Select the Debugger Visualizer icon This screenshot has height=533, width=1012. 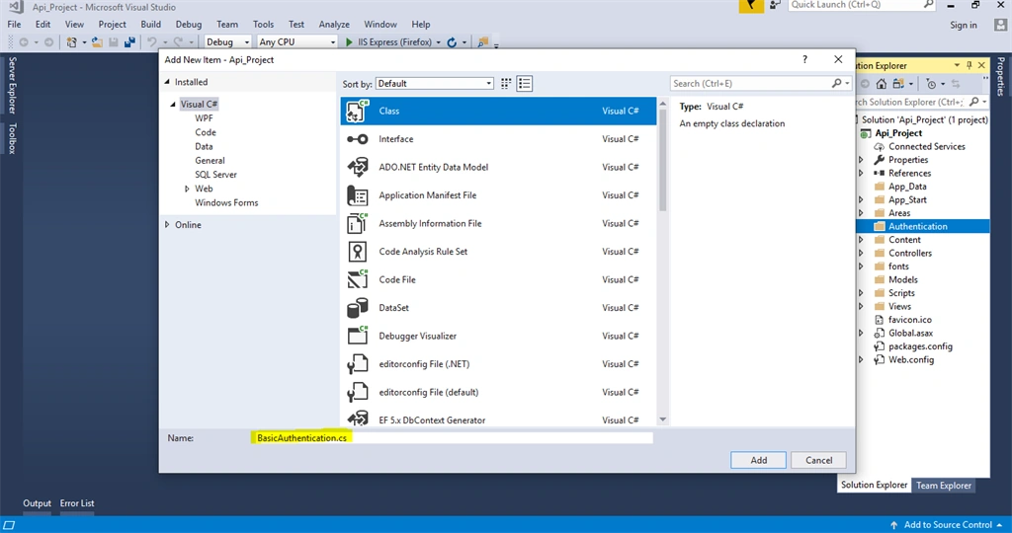click(x=357, y=336)
